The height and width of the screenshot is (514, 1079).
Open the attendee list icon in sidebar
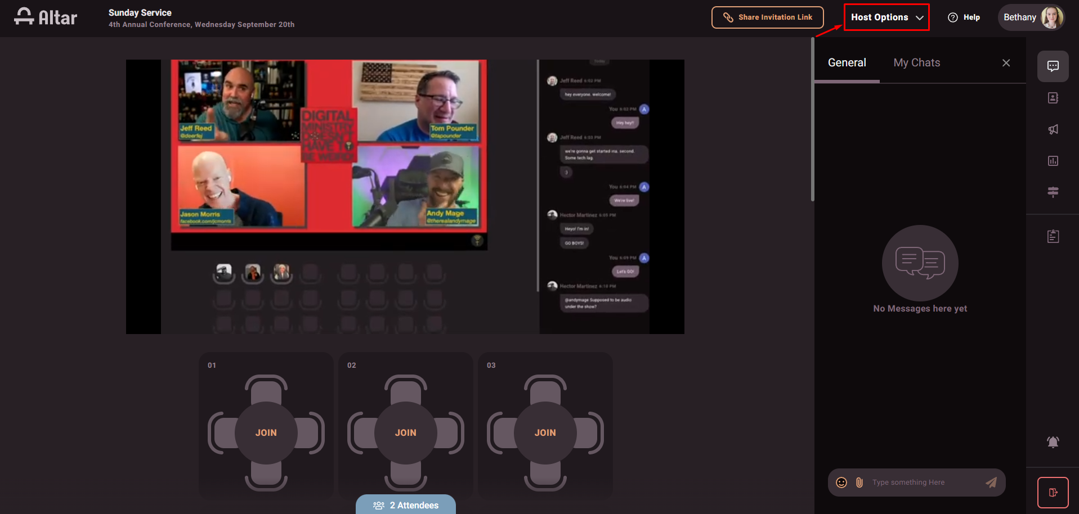pyautogui.click(x=1053, y=98)
